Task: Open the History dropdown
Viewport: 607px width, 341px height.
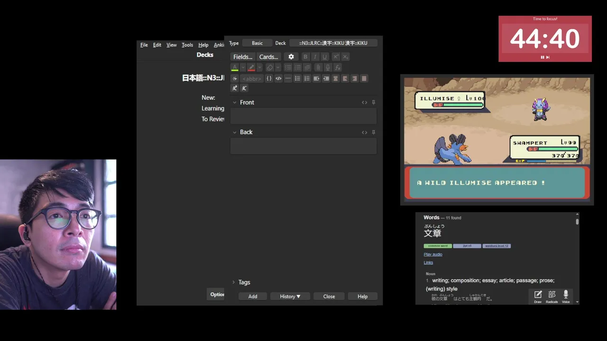Action: pos(290,296)
